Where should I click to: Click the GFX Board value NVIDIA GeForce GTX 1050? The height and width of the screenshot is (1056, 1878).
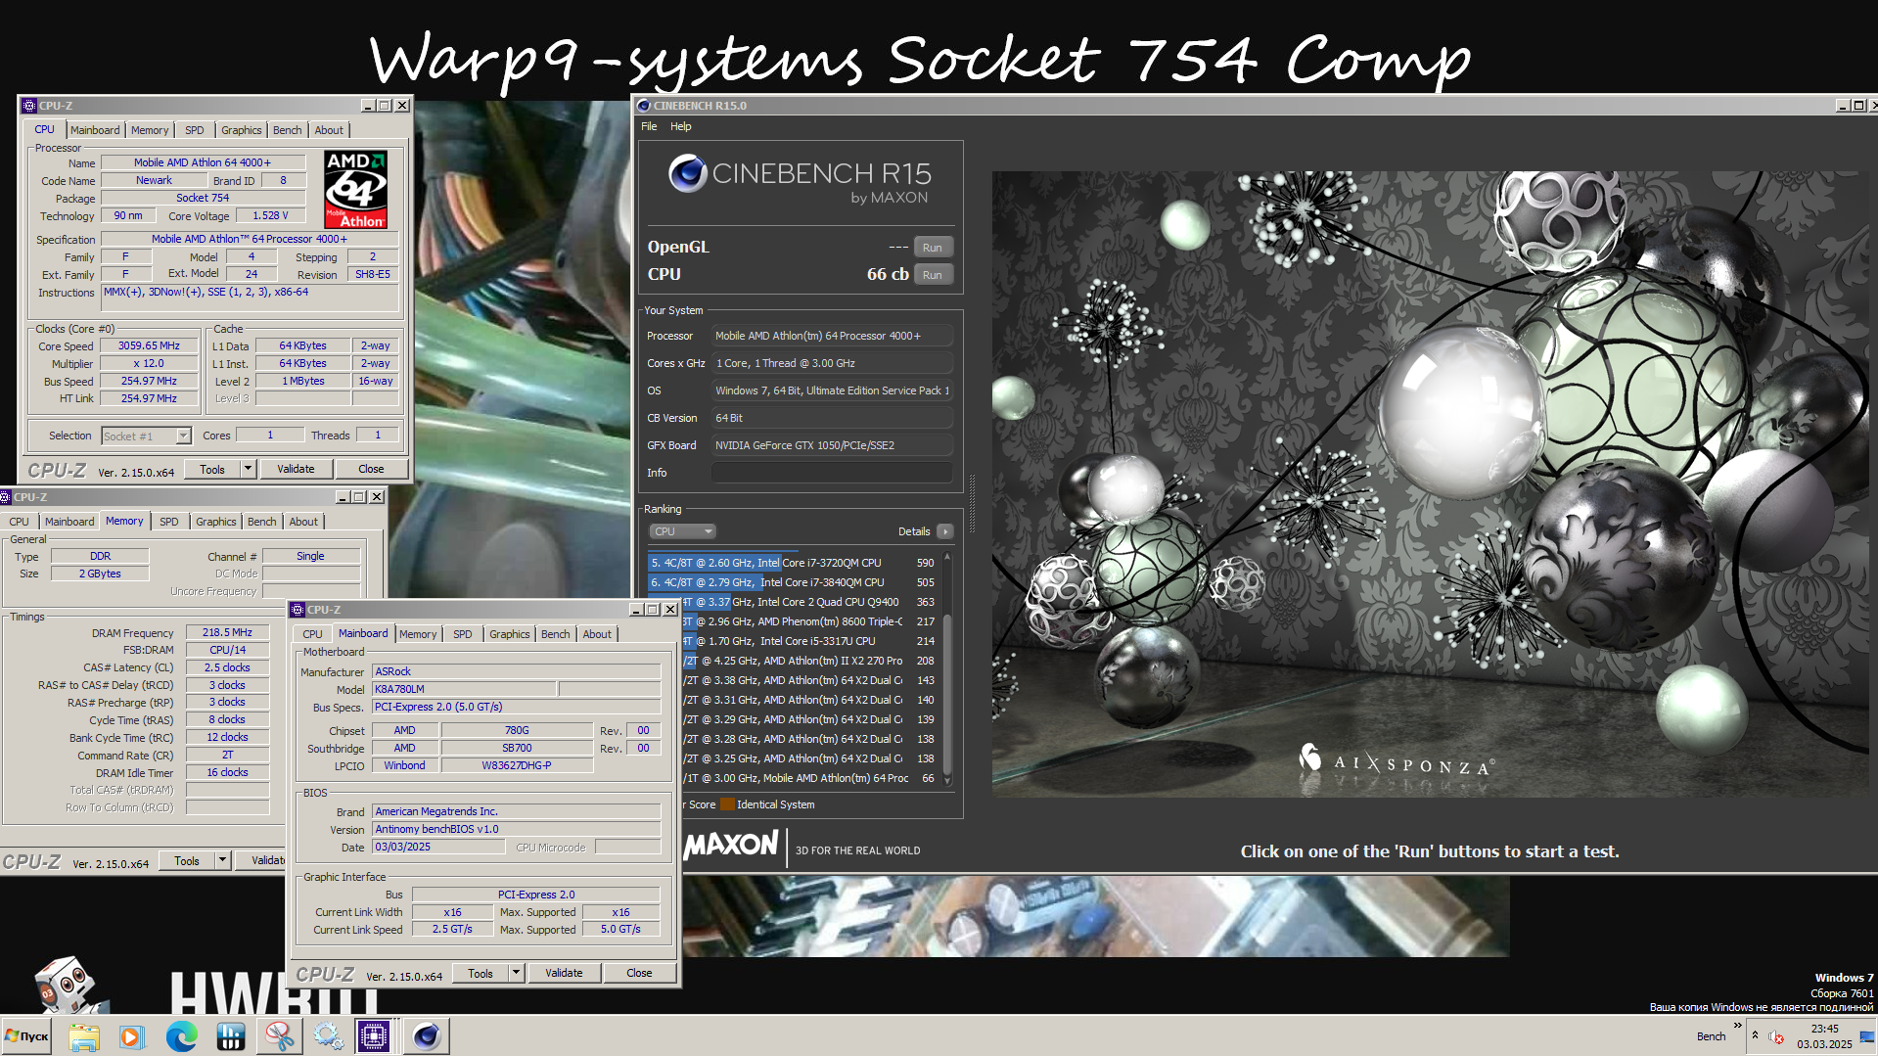(832, 445)
